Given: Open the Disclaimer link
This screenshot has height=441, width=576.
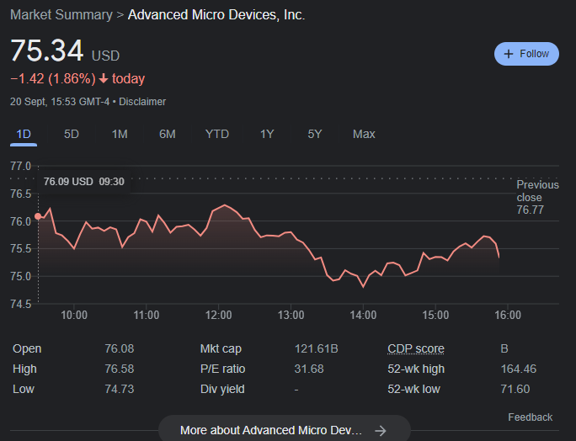Looking at the screenshot, I should point(142,102).
